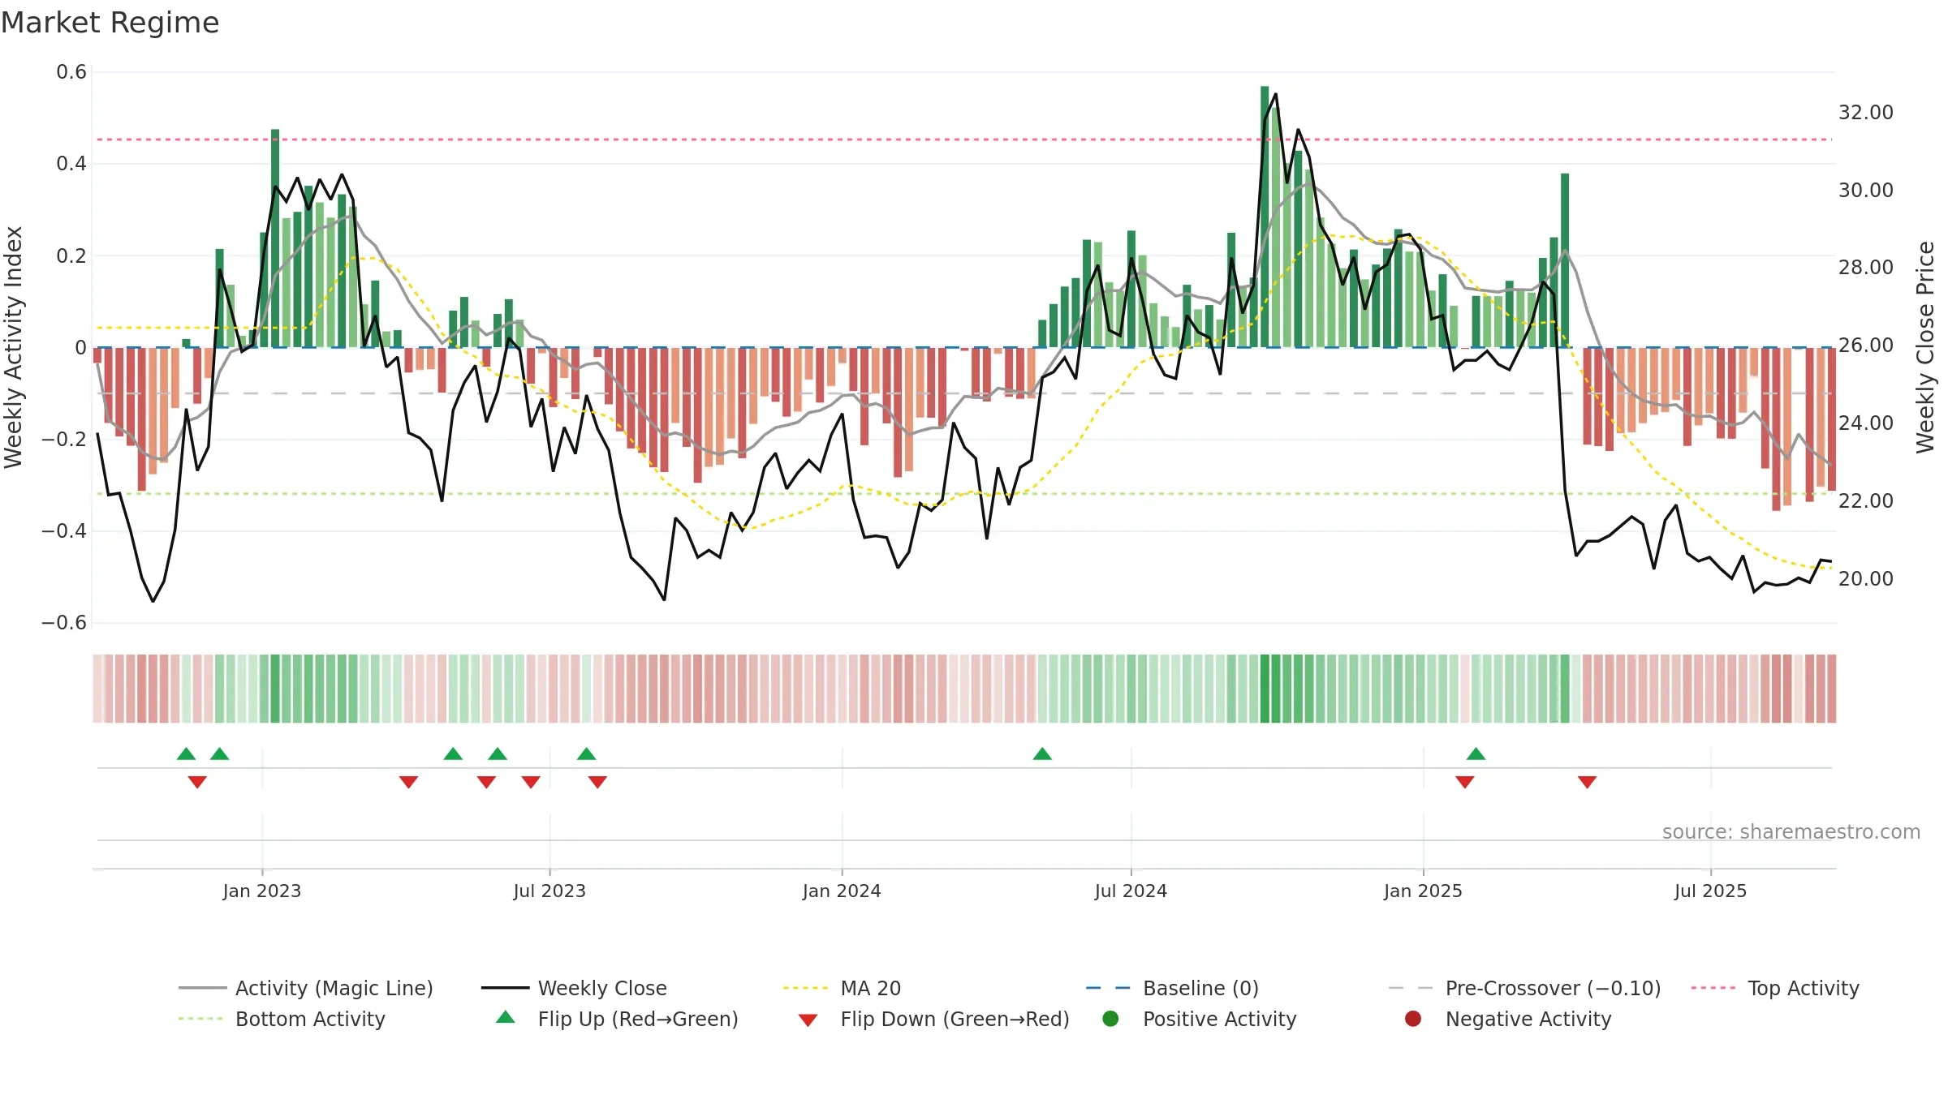Click the Market Regime chart title
The width and height of the screenshot is (1948, 1095).
click(x=110, y=23)
